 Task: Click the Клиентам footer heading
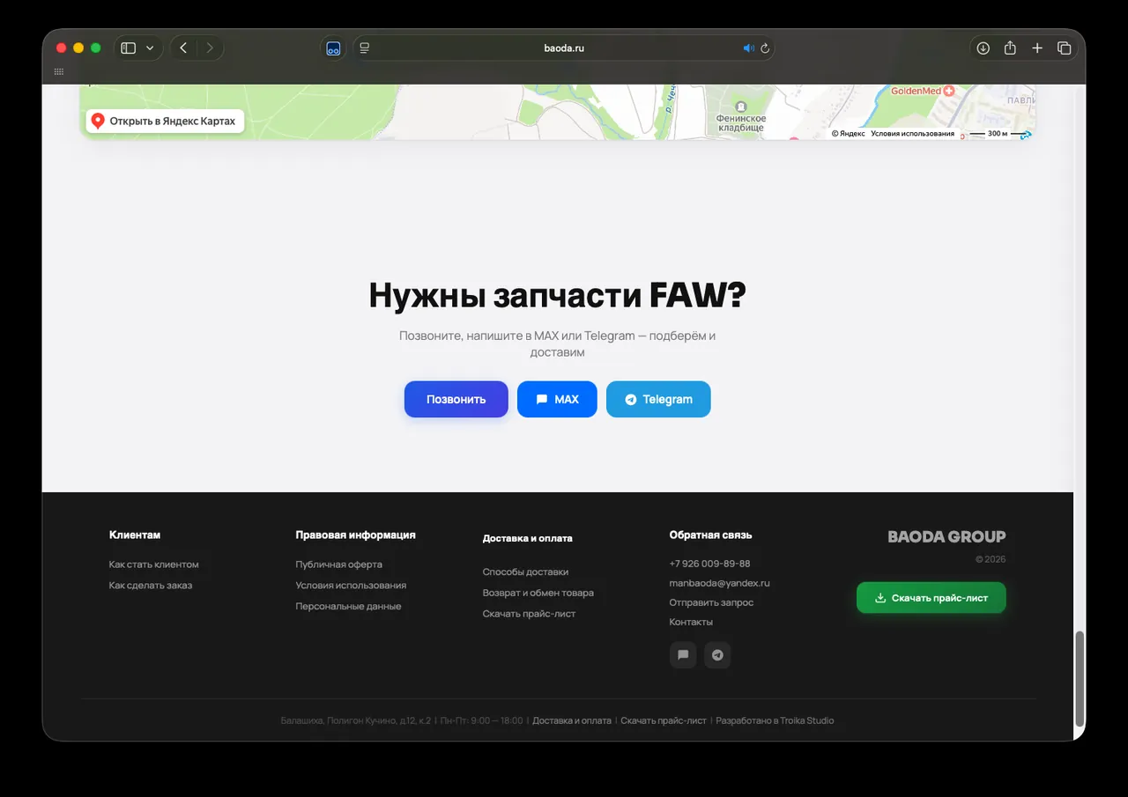pos(135,535)
